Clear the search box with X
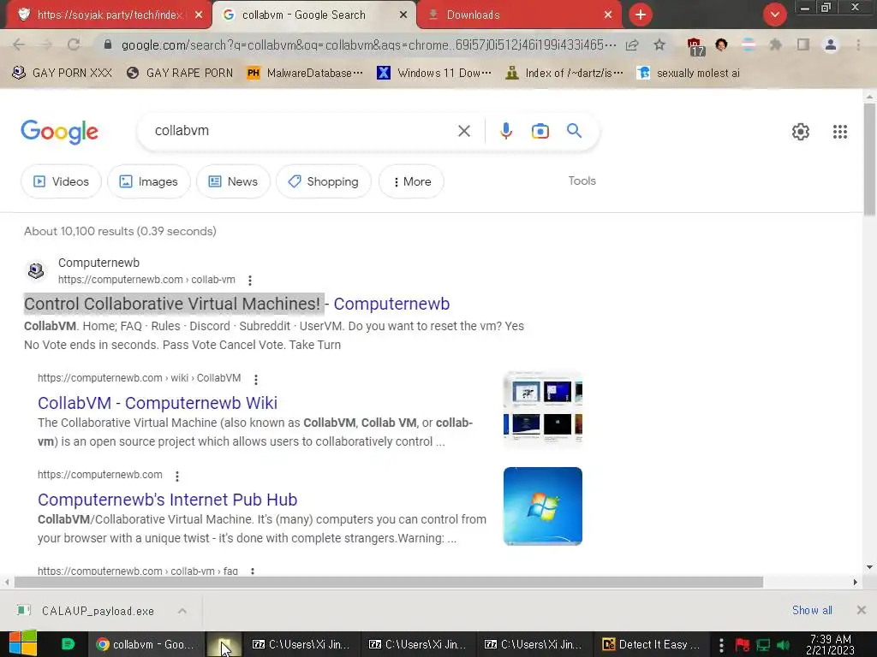Screen dimensions: 877x657 click(463, 131)
